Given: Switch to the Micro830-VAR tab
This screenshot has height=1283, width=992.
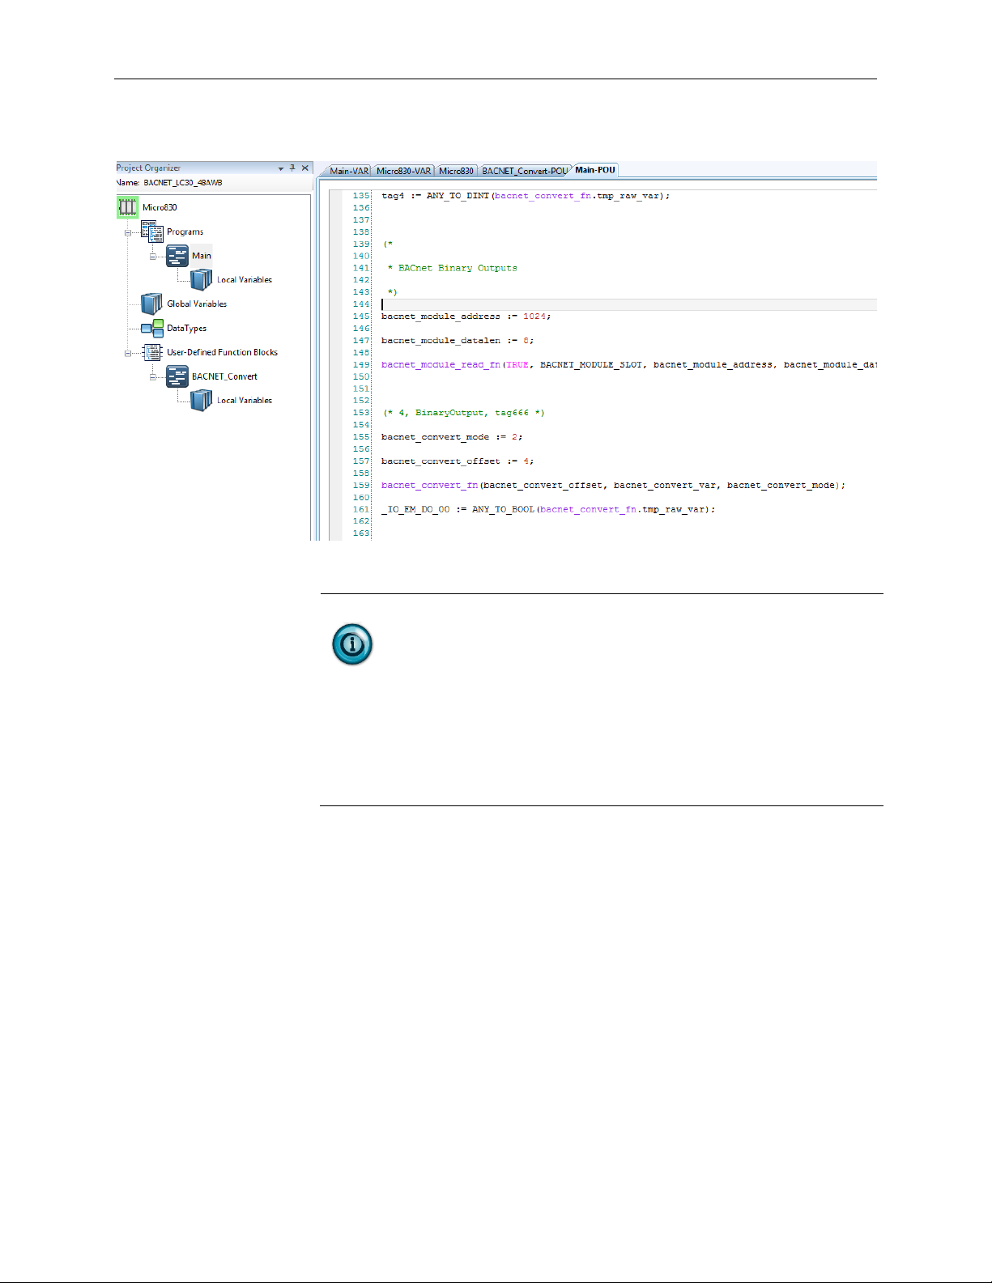Looking at the screenshot, I should click(x=403, y=171).
